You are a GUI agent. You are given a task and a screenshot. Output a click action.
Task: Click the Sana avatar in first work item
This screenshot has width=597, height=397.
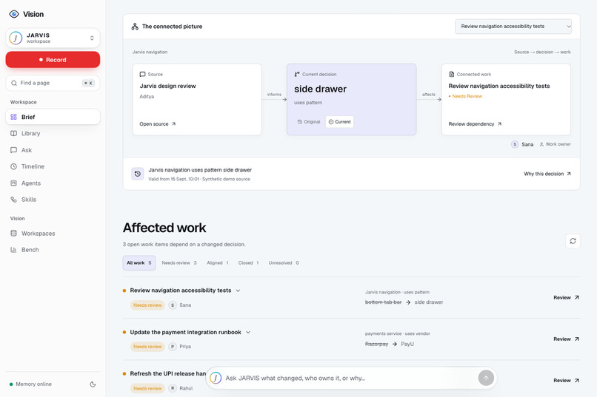[x=173, y=305]
